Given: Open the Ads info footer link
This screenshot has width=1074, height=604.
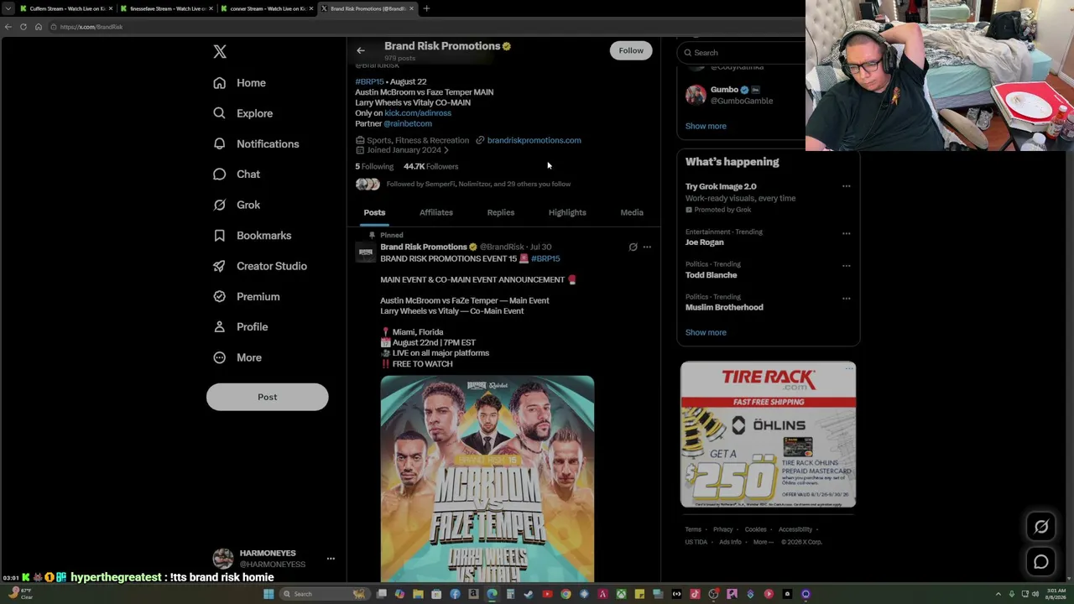Looking at the screenshot, I should 730,542.
